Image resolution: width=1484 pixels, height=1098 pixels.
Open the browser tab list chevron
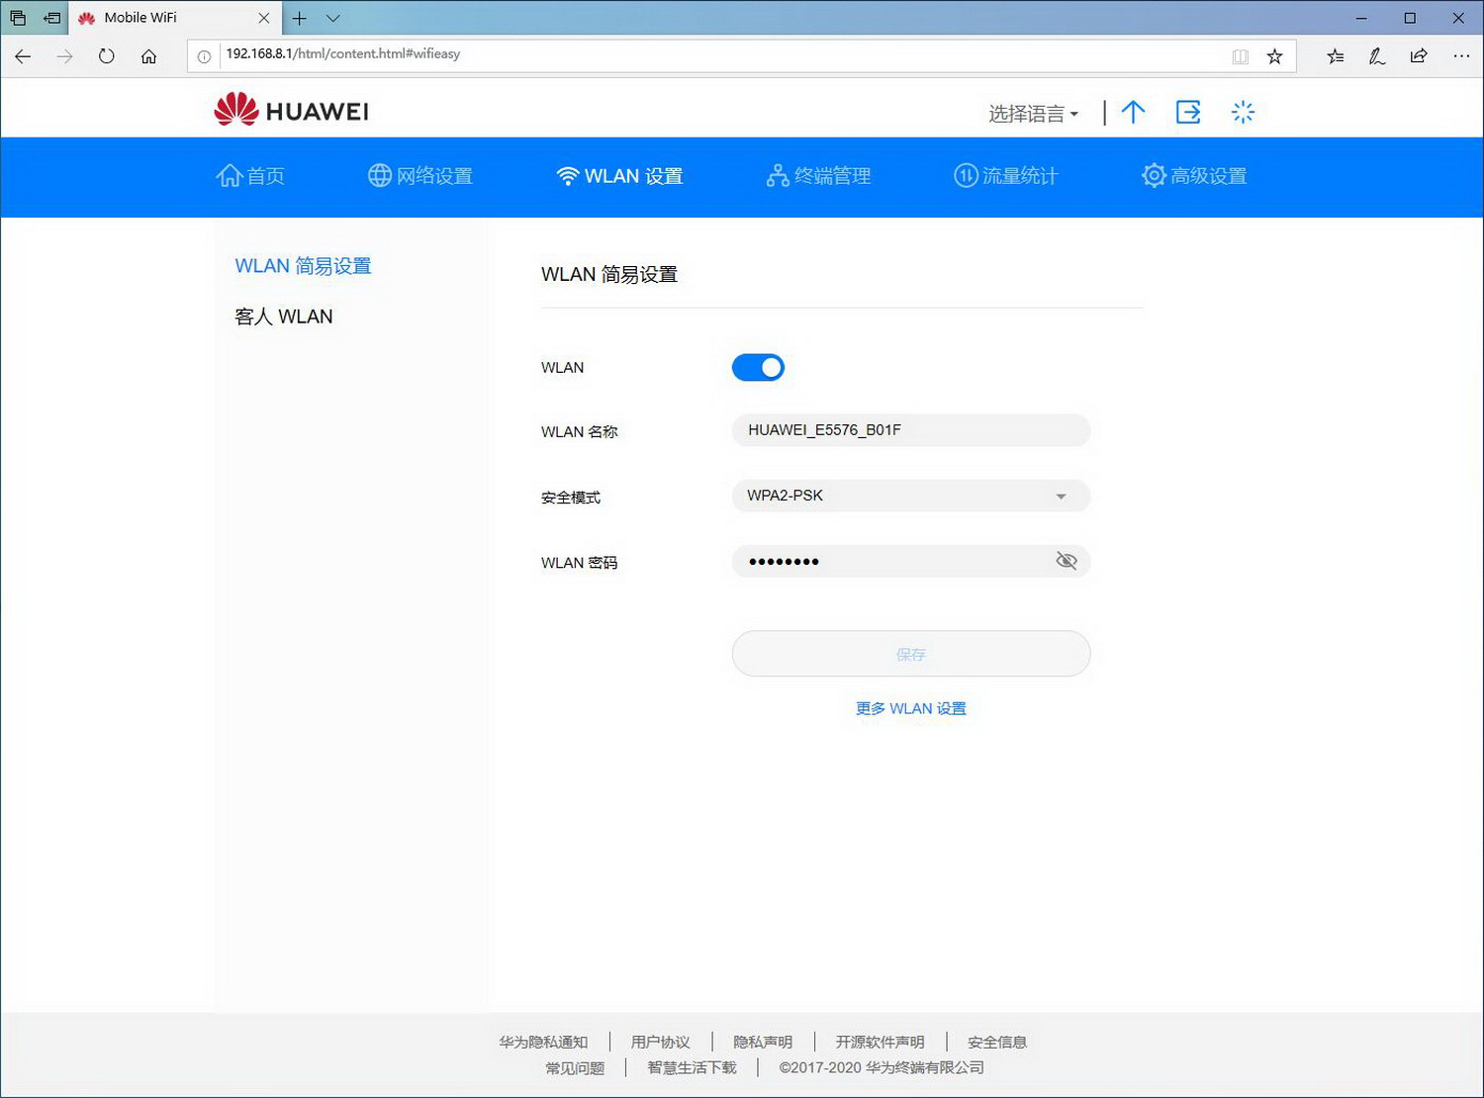point(332,18)
